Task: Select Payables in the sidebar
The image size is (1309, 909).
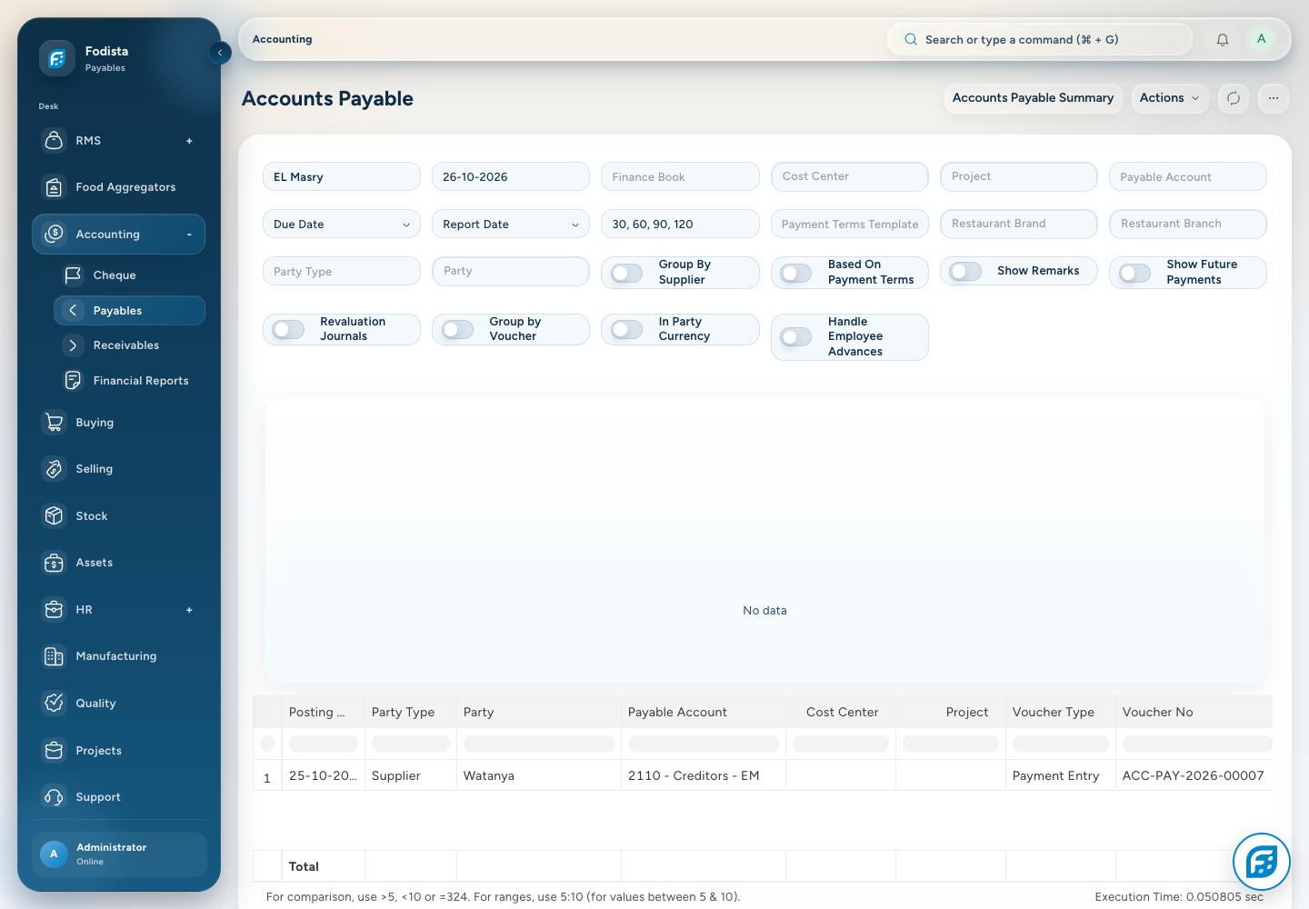Action: 129,311
